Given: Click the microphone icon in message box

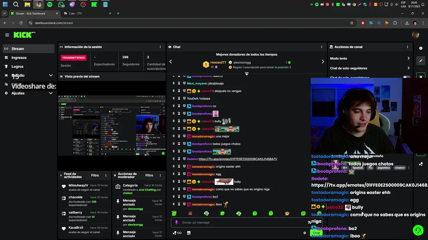Looking at the screenshot, I should (x=177, y=222).
